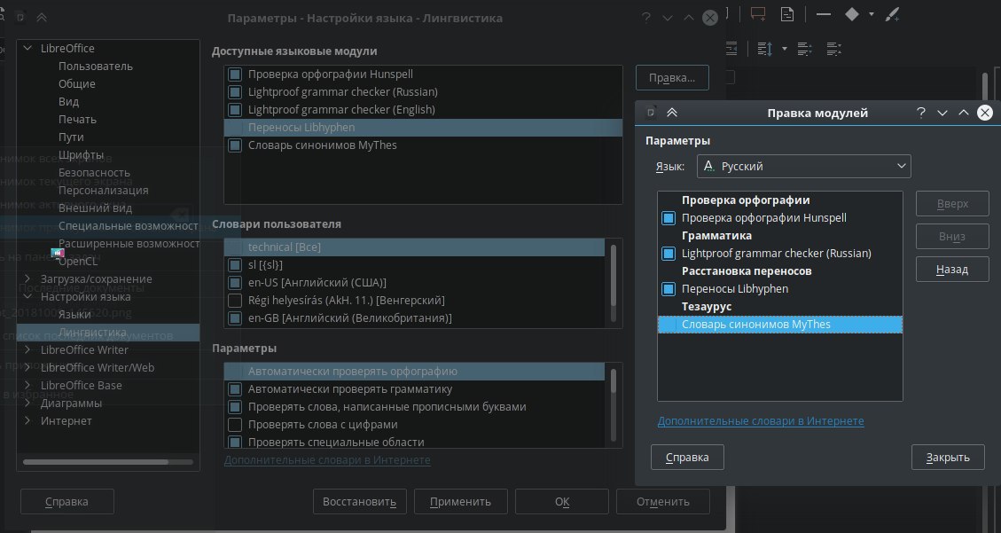Screen dimensions: 1001x533
Task: Click Применить button in Options dialog
Action: [460, 502]
